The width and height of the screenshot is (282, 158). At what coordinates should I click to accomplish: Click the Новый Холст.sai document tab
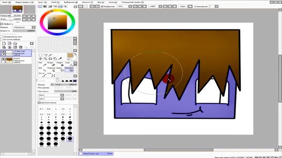pyautogui.click(x=96, y=154)
